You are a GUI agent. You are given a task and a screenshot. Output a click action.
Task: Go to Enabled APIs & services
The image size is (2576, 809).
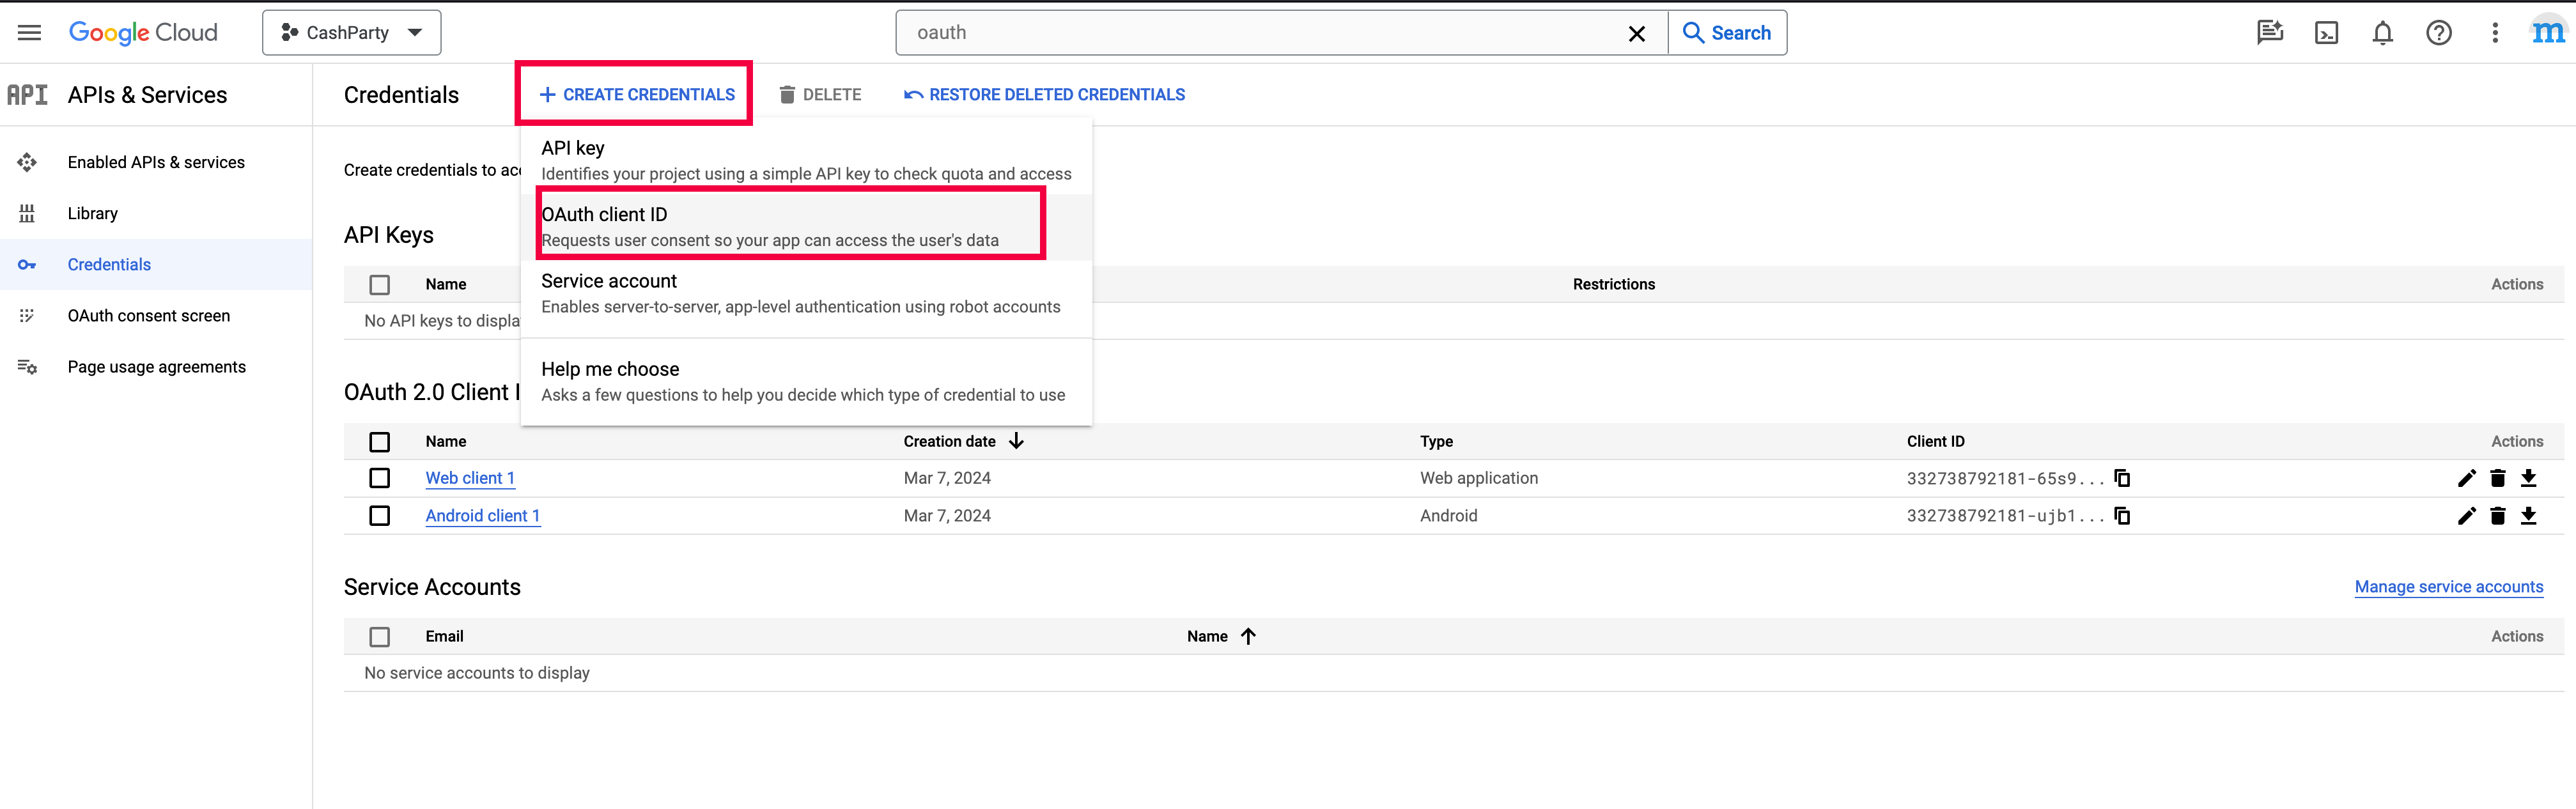tap(156, 162)
